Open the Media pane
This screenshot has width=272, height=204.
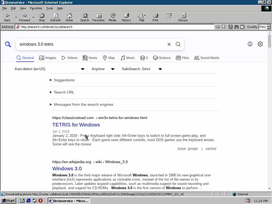(112, 17)
